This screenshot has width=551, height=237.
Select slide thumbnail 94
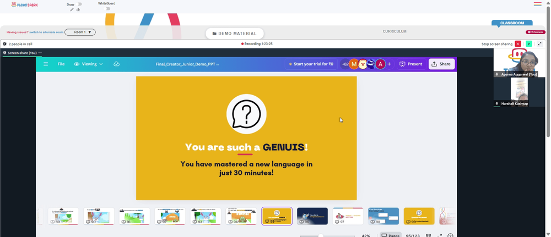(241, 216)
